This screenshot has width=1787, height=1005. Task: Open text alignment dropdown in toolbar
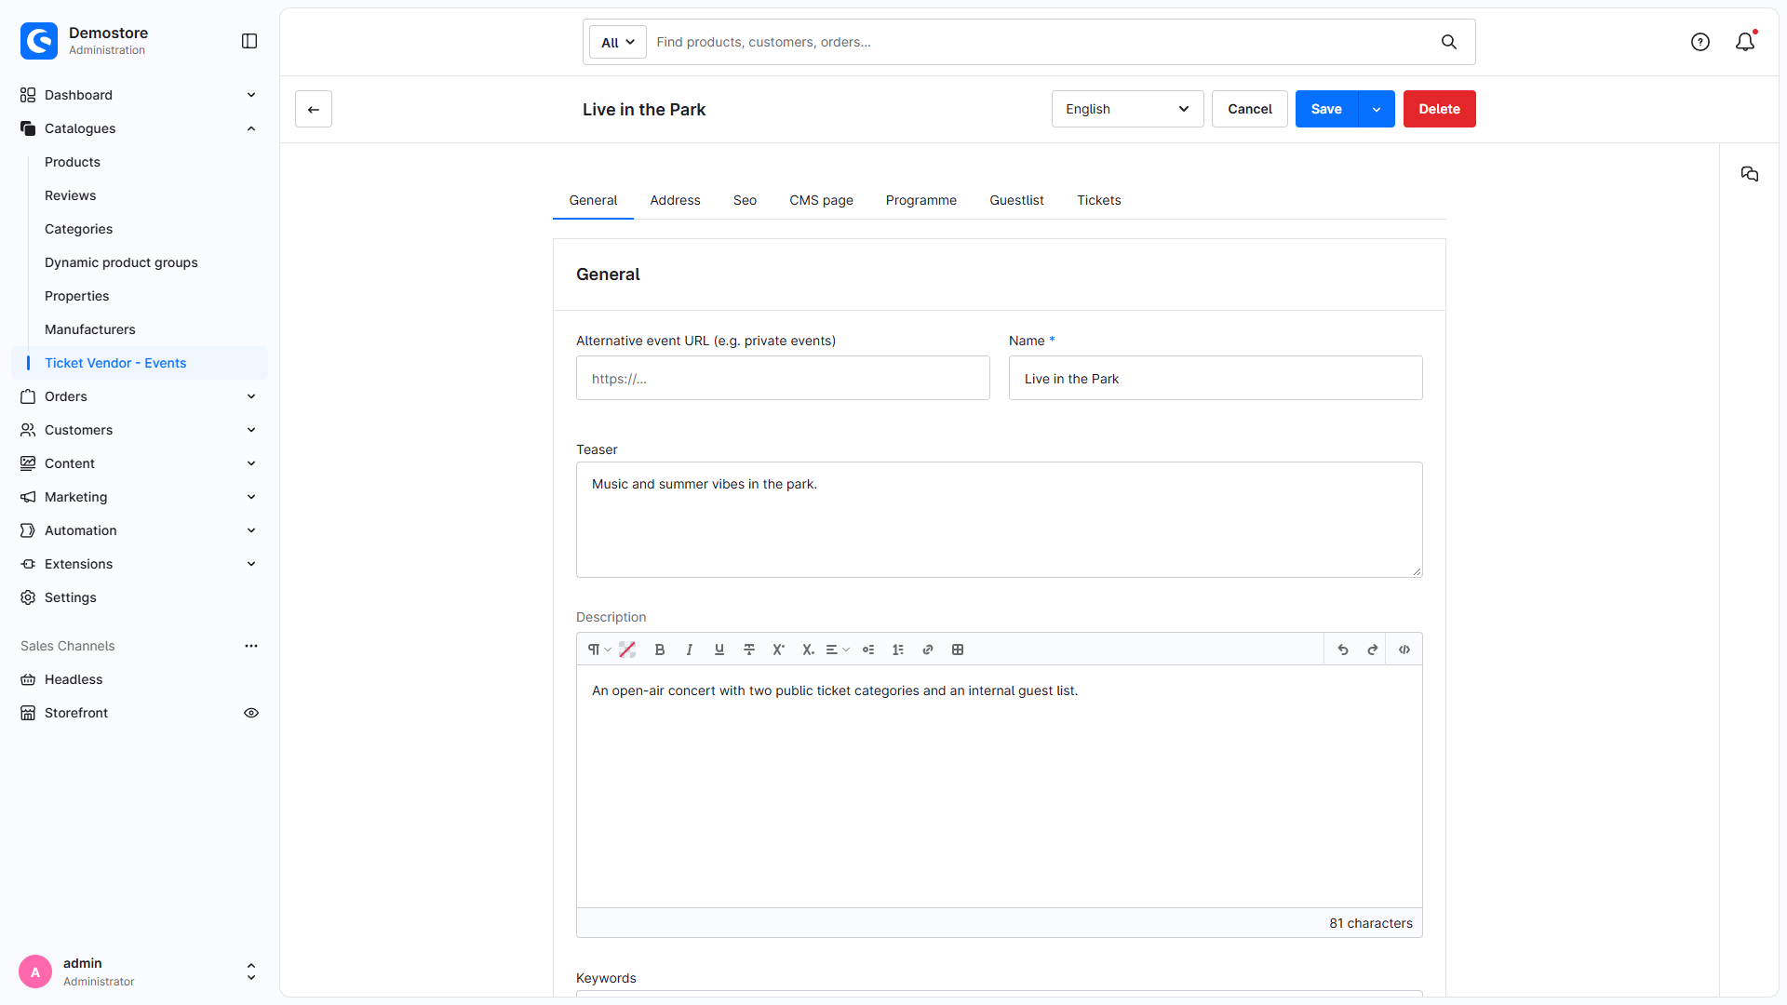(838, 650)
